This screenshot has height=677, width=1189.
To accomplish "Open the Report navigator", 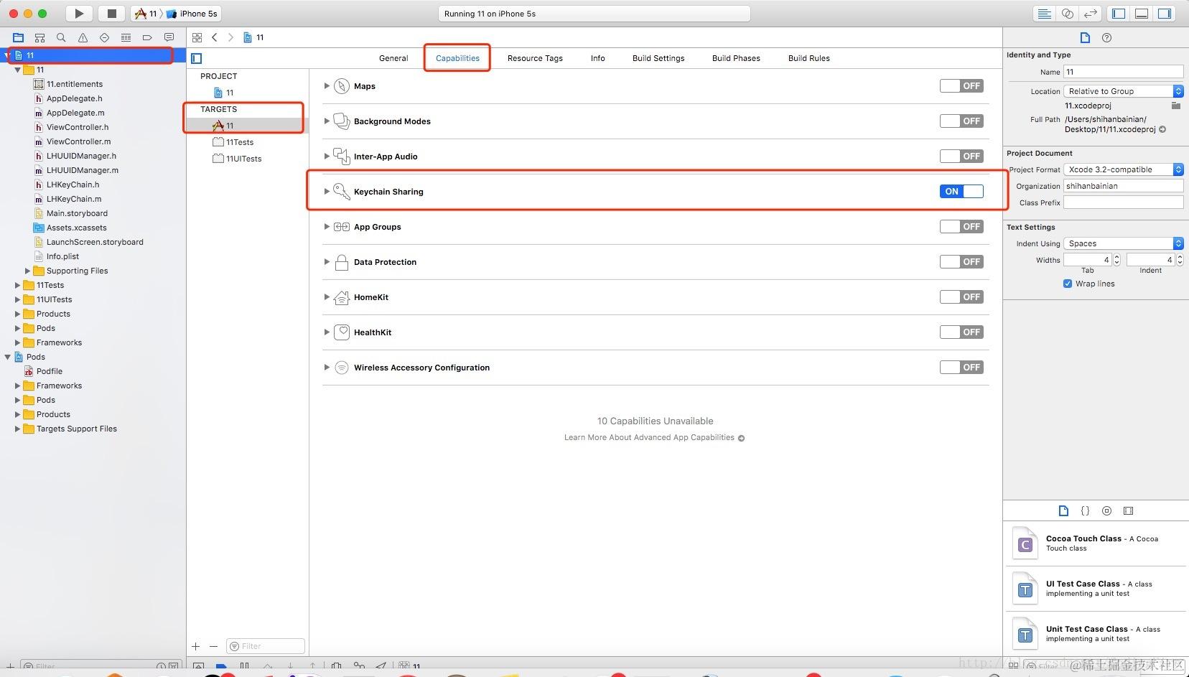I will pyautogui.click(x=169, y=37).
